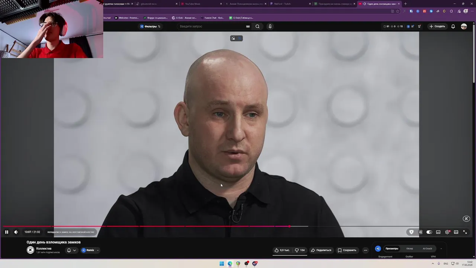Like the video (9,9 тыс.)

click(x=282, y=250)
